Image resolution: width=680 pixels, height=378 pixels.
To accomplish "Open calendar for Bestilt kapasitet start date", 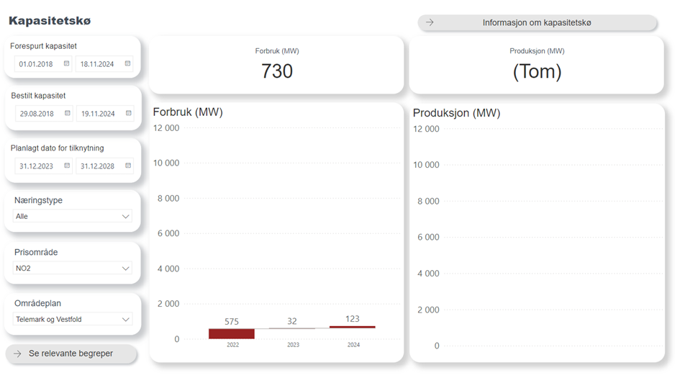I will [x=68, y=113].
